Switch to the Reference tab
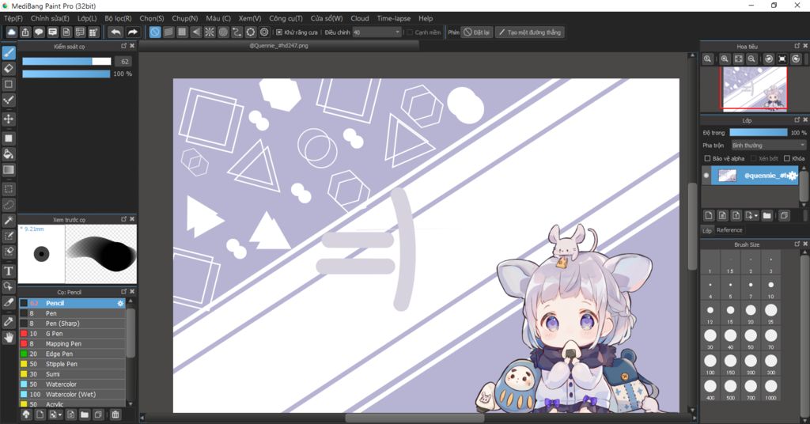The height and width of the screenshot is (424, 810). tap(729, 230)
